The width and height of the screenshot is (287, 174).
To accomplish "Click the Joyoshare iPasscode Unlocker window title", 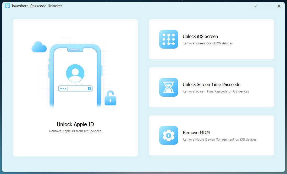I will coord(37,6).
